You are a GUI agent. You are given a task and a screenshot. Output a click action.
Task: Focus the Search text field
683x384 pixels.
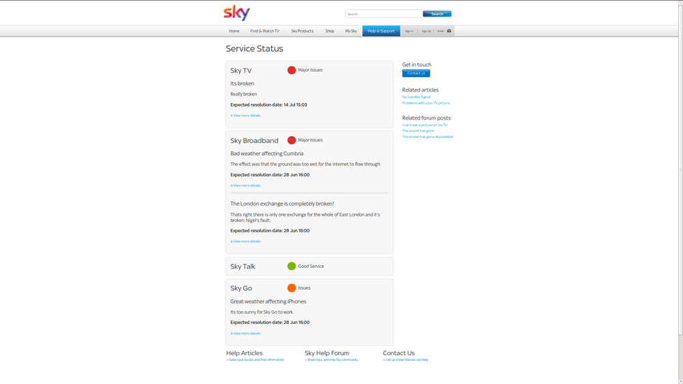384,14
